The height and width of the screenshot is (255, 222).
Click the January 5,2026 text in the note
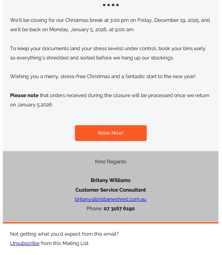34,105
